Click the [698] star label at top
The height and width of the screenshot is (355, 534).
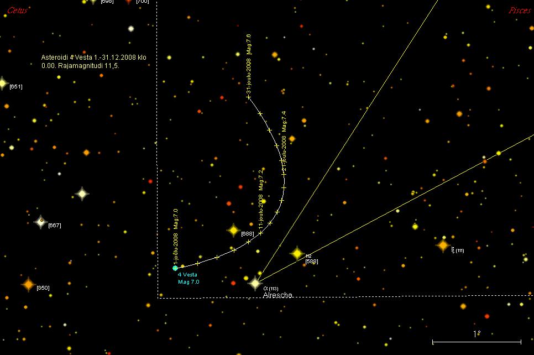(107, 2)
